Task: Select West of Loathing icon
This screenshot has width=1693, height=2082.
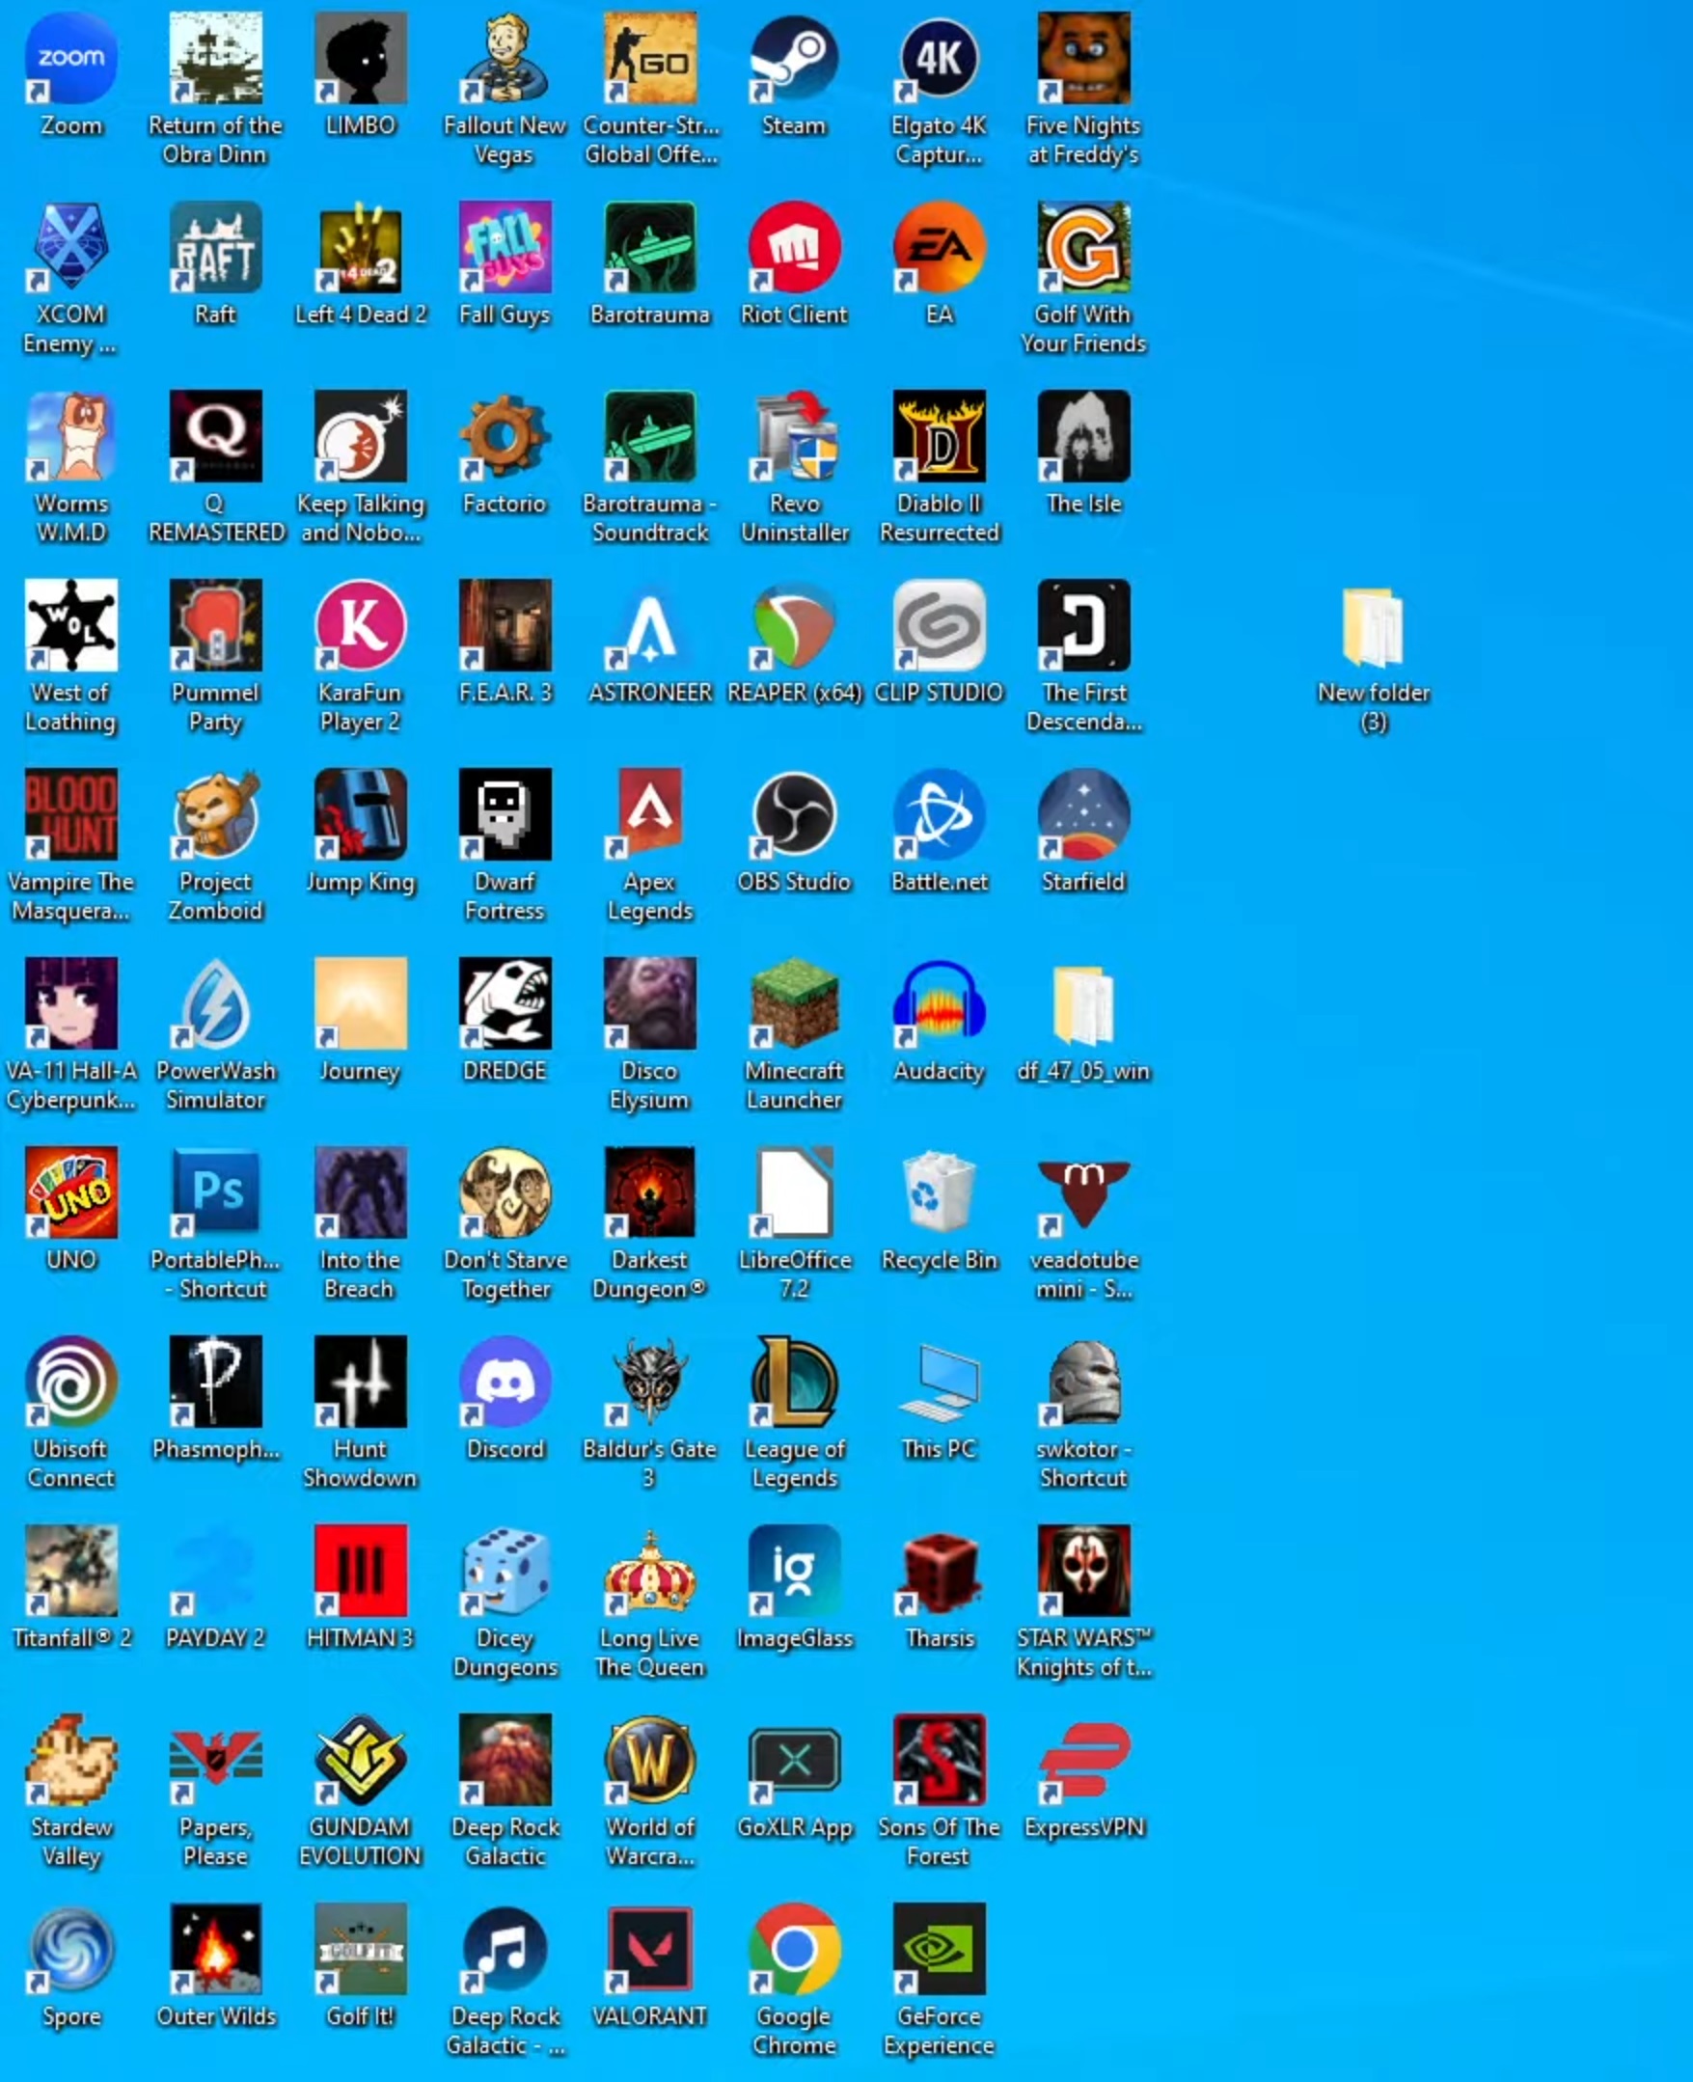Action: pyautogui.click(x=71, y=626)
